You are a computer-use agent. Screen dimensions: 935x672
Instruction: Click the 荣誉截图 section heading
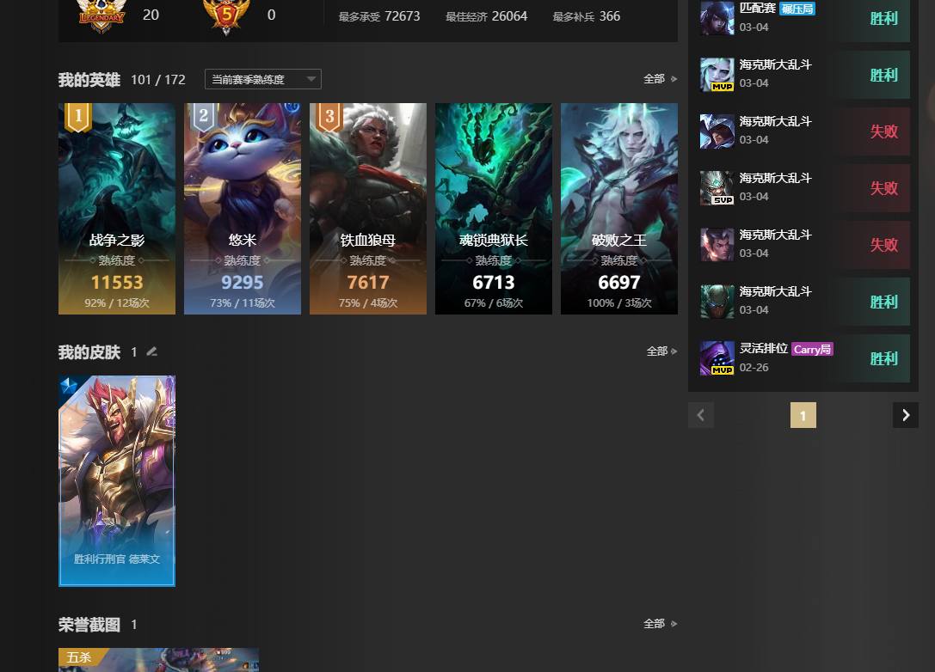coord(89,625)
